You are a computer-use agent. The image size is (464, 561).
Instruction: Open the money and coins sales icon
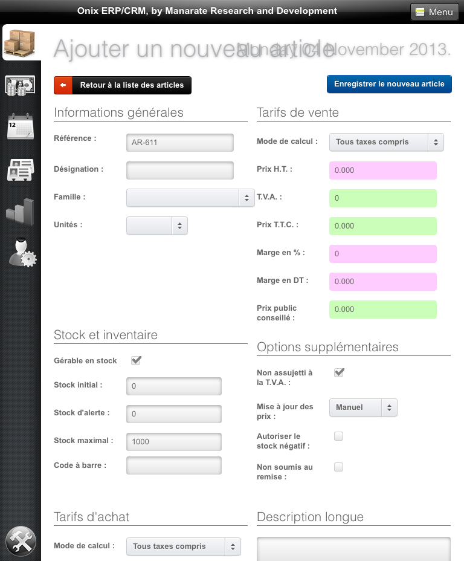coord(20,85)
